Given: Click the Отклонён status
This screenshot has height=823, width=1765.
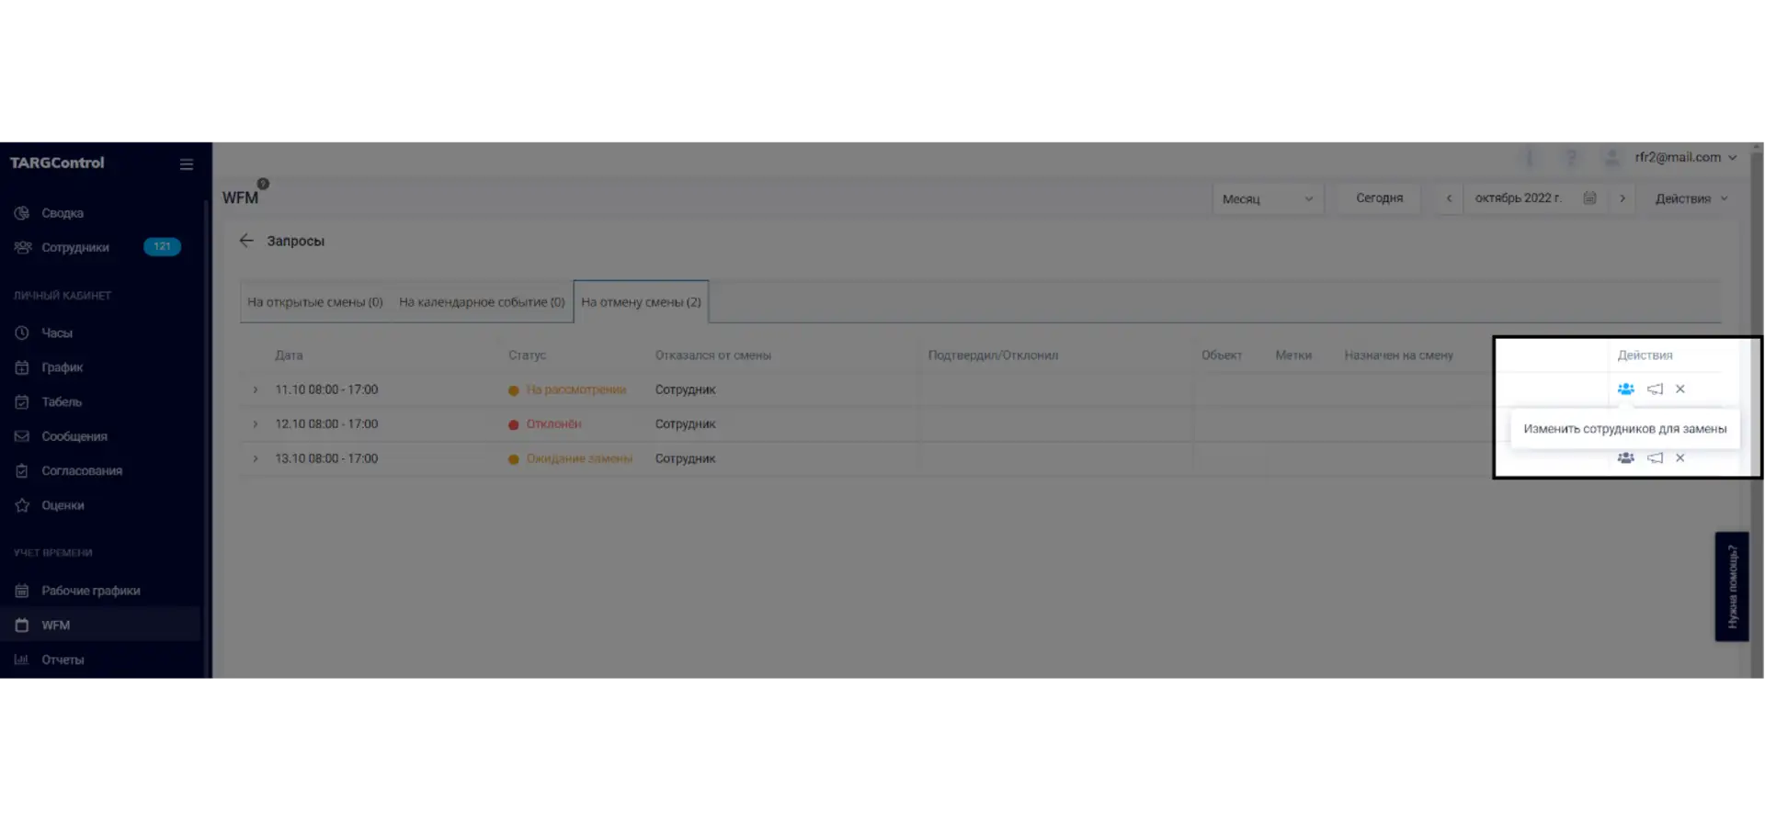Looking at the screenshot, I should [x=553, y=424].
